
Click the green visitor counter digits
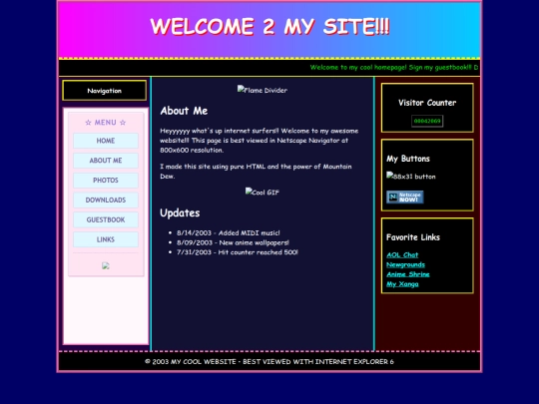click(x=427, y=121)
